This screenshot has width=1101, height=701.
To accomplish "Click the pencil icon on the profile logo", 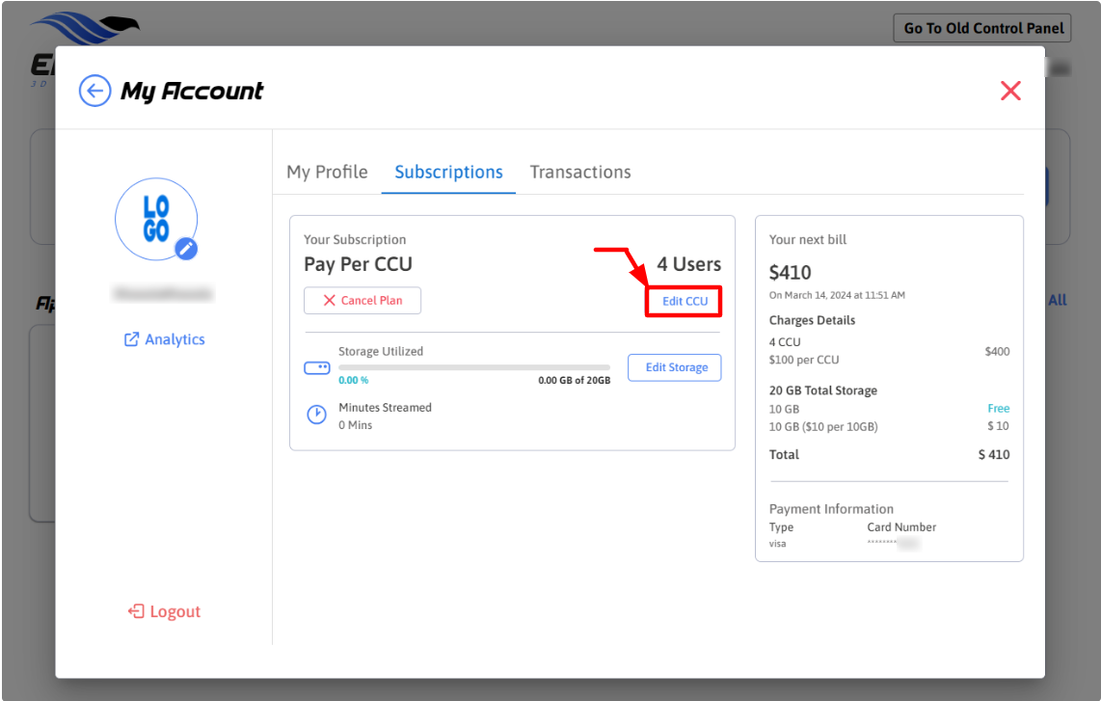I will pos(186,249).
